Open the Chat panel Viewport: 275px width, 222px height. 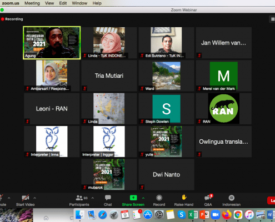(108, 200)
